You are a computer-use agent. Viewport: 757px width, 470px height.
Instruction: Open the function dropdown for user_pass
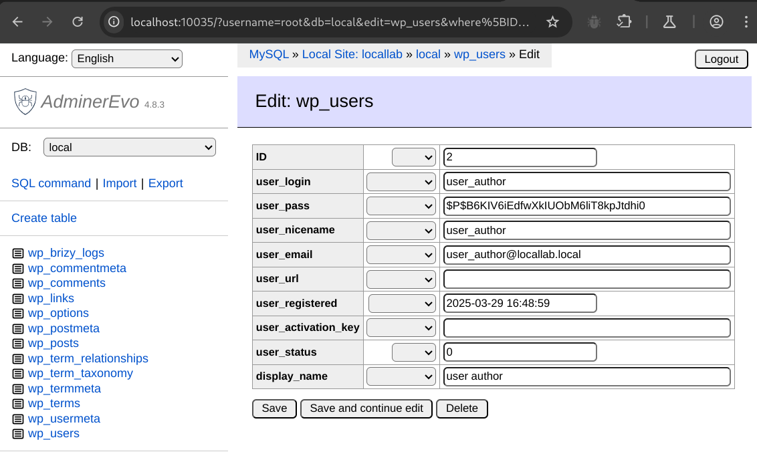click(401, 206)
